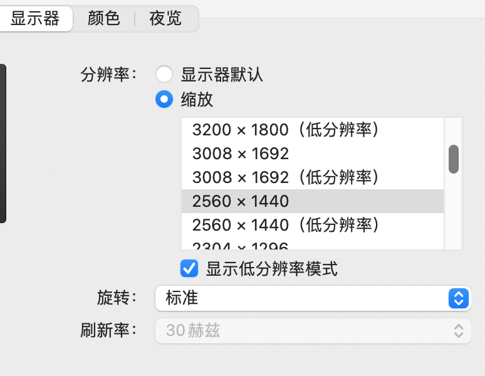Click blue chevron arrows of rotation menu
Viewport: 485px width, 376px height.
point(459,298)
